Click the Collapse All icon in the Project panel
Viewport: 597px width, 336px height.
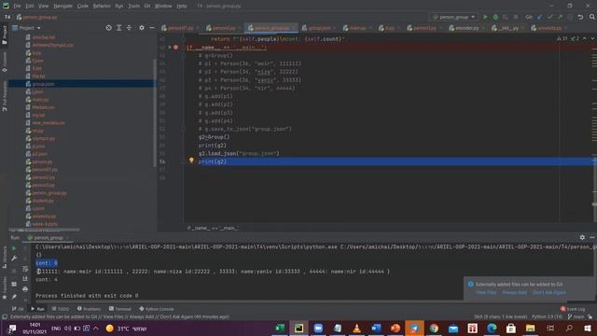[x=129, y=28]
